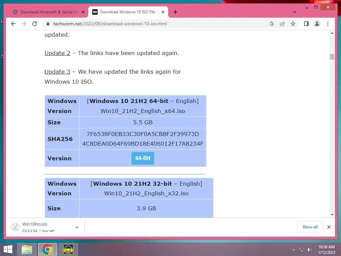
Task: Click the Win10Pro.iso download file icon
Action: click(15, 227)
